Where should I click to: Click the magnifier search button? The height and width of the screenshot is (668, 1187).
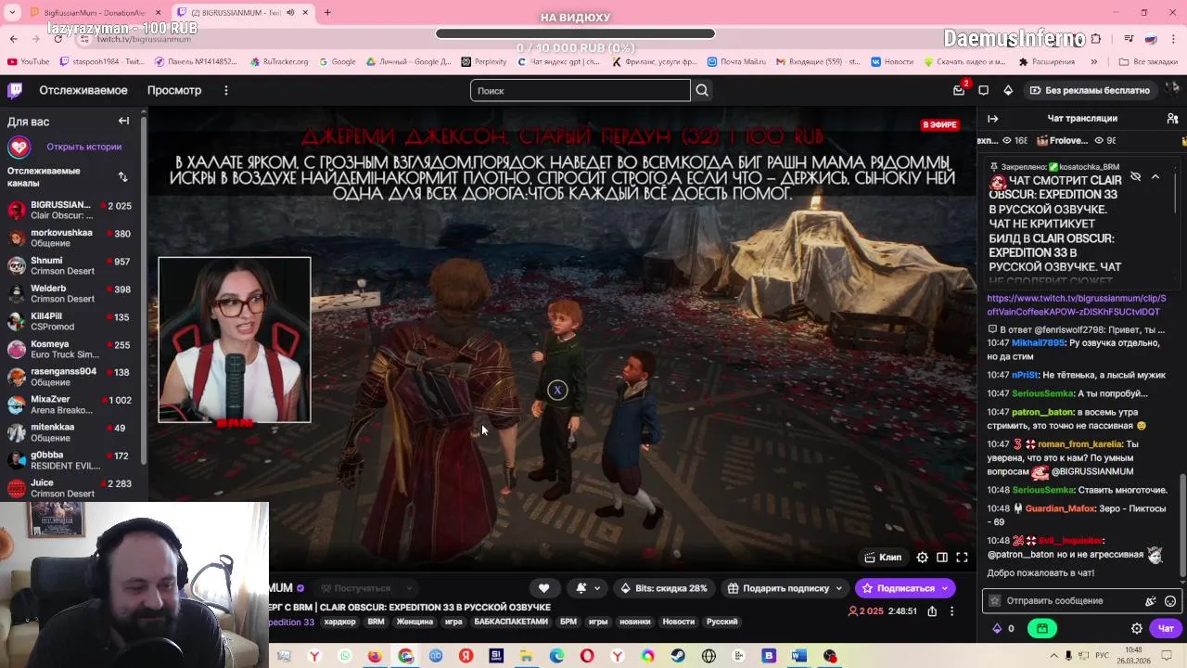[x=702, y=90]
